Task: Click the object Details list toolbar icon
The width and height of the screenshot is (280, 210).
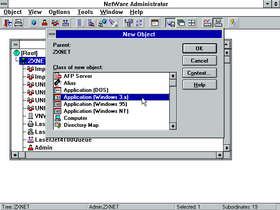Action: tap(81, 23)
